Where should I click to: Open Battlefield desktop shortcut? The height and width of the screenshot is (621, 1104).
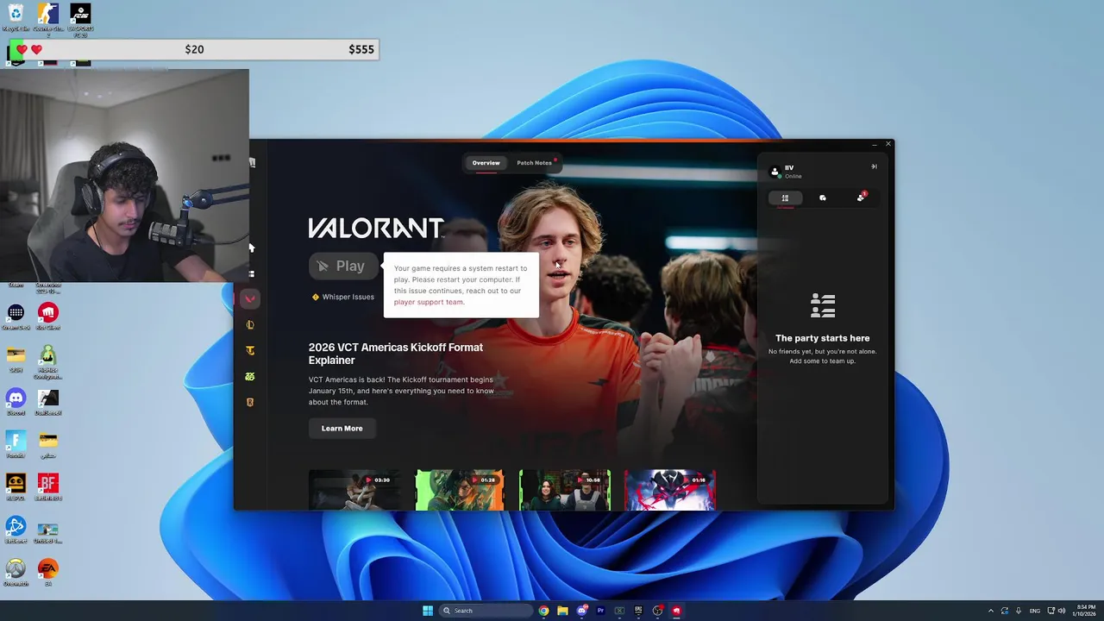coord(48,486)
